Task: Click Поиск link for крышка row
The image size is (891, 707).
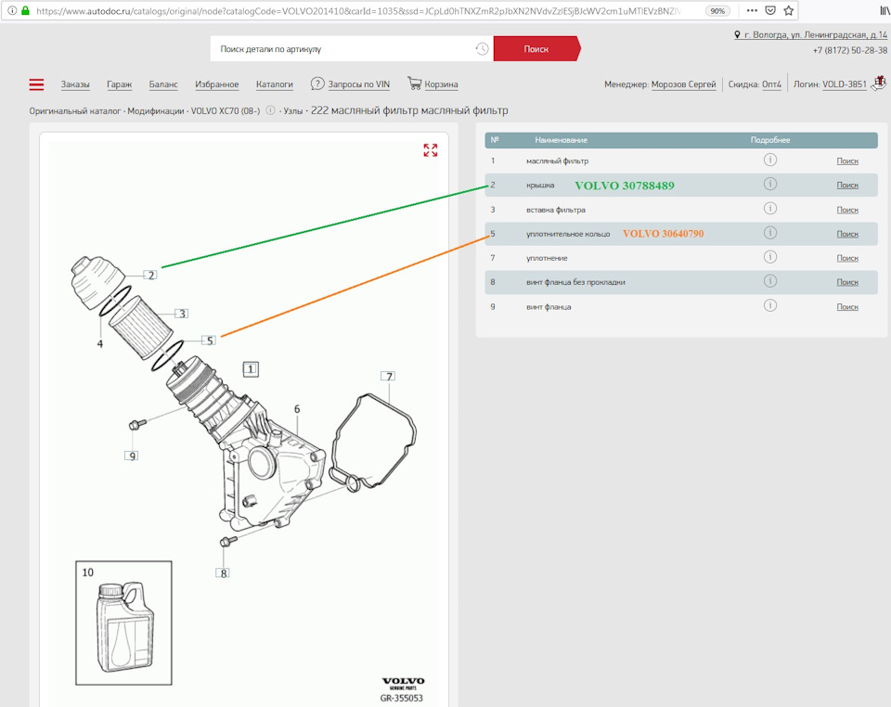Action: 847,185
